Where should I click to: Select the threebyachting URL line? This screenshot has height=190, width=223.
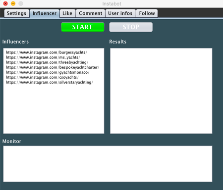(x=47, y=62)
